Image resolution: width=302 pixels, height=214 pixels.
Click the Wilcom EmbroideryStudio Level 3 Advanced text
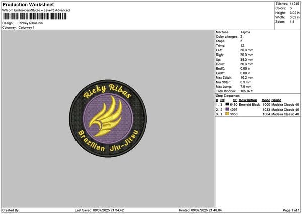click(x=36, y=10)
